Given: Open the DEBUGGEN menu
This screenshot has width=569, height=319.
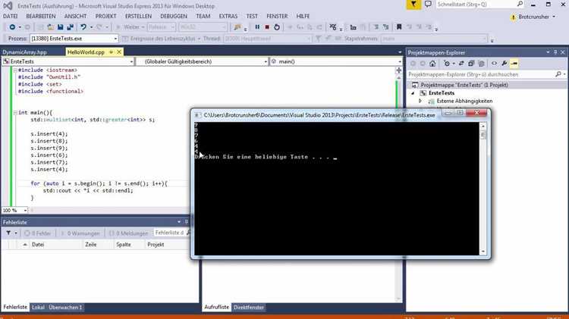Looking at the screenshot, I should tap(174, 17).
